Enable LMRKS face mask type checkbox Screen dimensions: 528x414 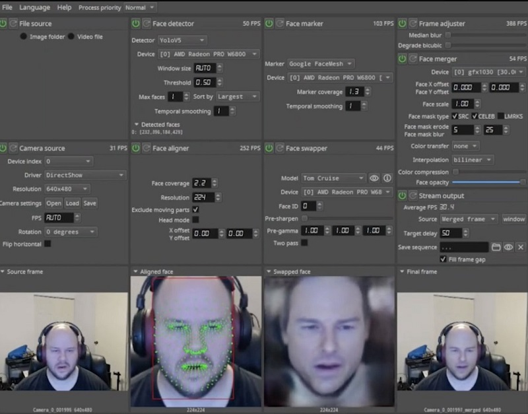click(x=501, y=116)
